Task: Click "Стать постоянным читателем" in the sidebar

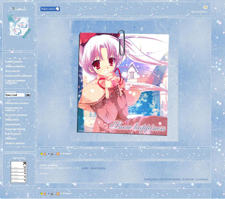Action: coord(15,81)
